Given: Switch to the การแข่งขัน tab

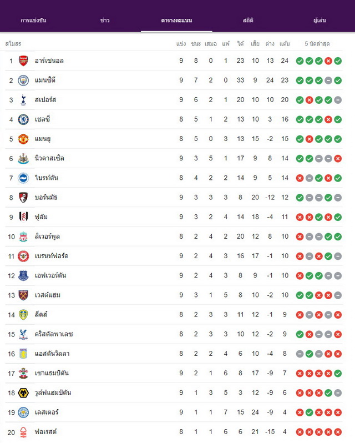Looking at the screenshot, I should pyautogui.click(x=33, y=21).
